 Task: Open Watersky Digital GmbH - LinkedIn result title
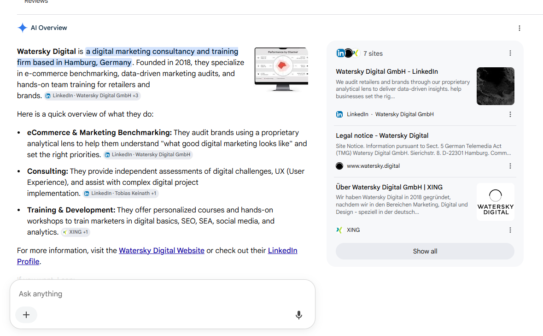[387, 72]
